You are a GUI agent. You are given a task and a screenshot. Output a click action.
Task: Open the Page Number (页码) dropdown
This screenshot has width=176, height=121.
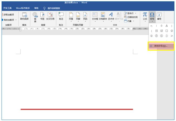pyautogui.click(x=85, y=17)
